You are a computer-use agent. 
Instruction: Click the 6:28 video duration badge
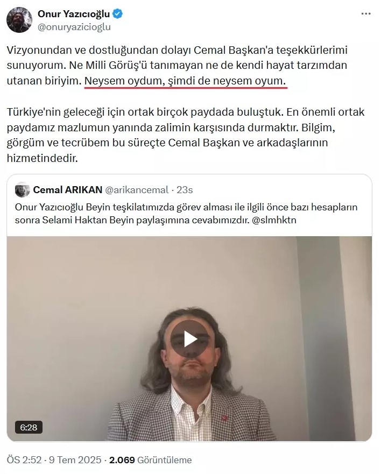(x=29, y=427)
